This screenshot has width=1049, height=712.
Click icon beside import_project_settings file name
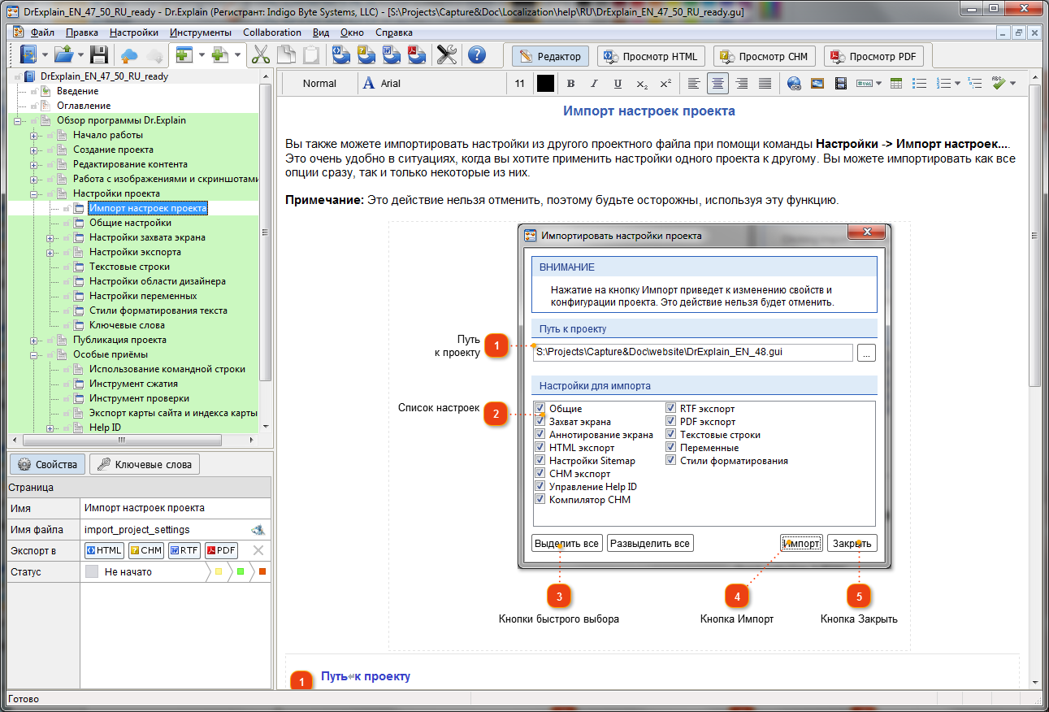click(258, 530)
